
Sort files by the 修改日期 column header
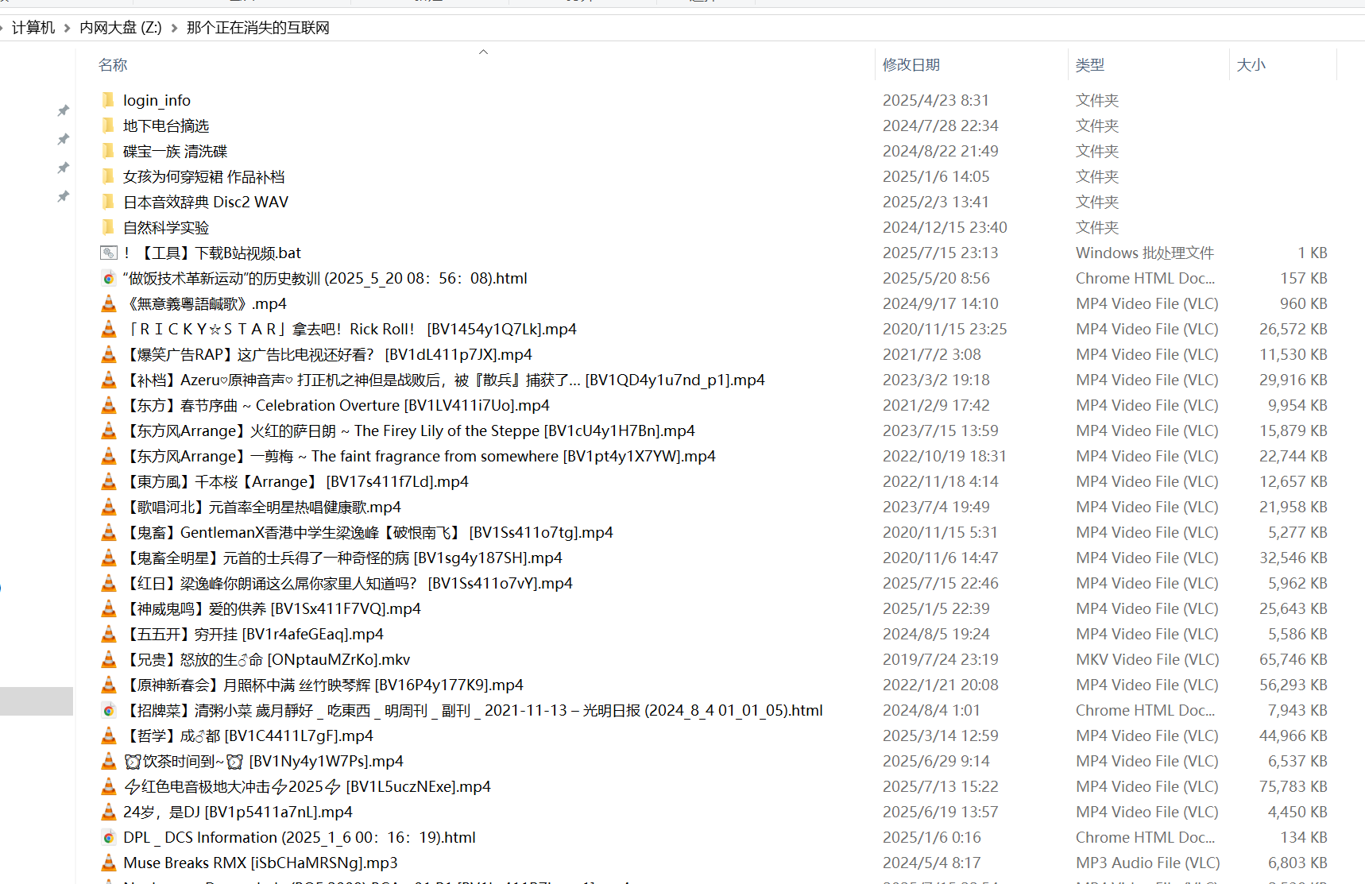(911, 65)
